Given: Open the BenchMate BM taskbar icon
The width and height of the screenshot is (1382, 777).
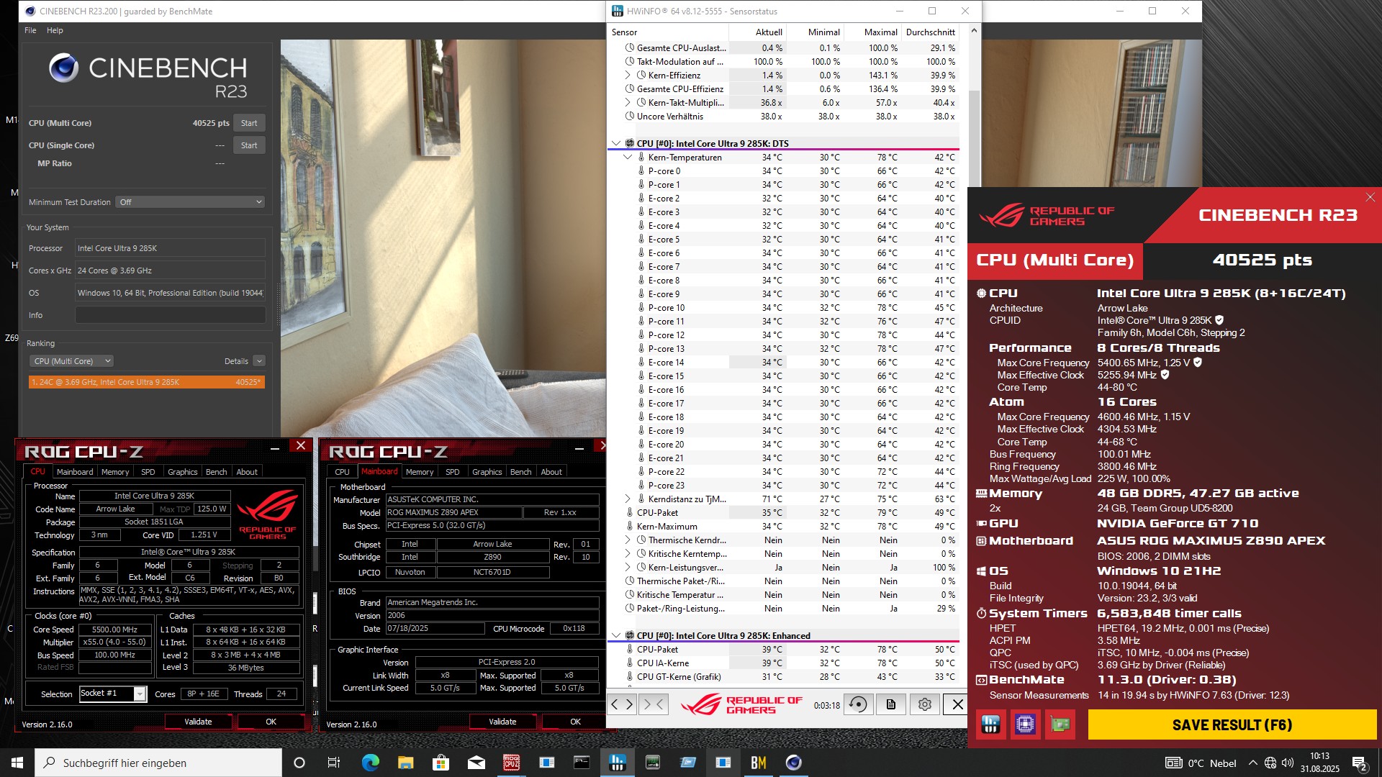Looking at the screenshot, I should [758, 763].
